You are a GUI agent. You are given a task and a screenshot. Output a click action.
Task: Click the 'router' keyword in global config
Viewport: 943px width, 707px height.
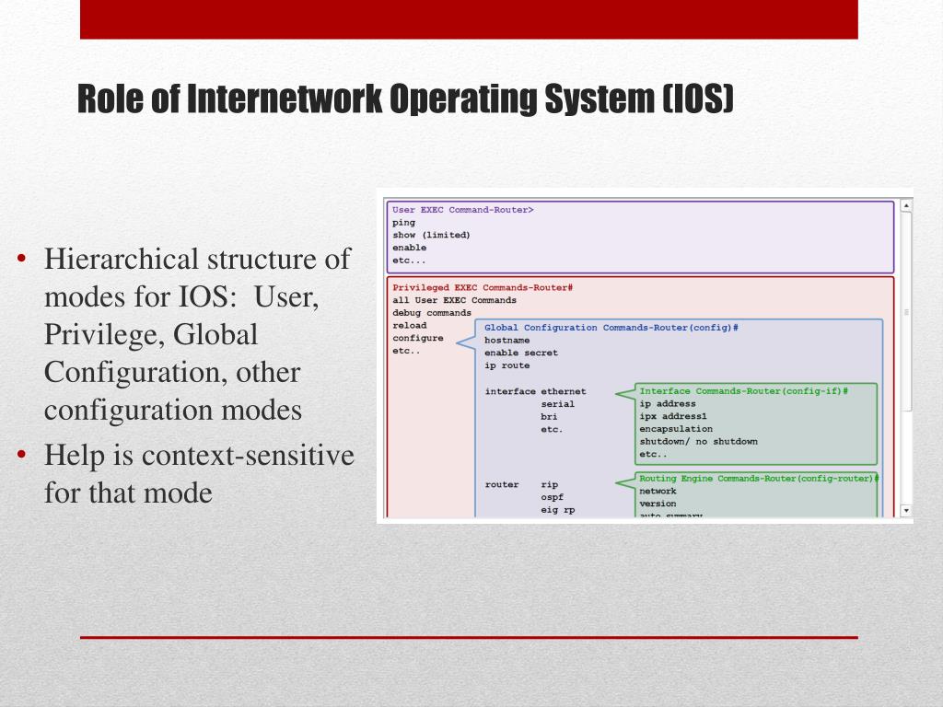502,484
